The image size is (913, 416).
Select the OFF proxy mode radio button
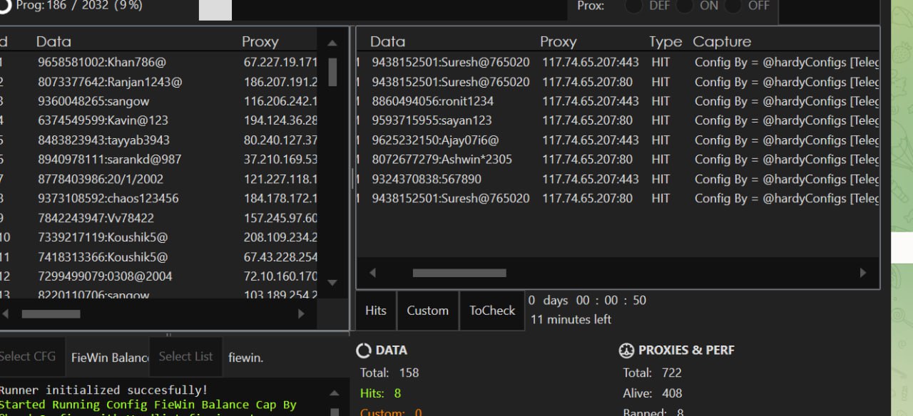733,6
